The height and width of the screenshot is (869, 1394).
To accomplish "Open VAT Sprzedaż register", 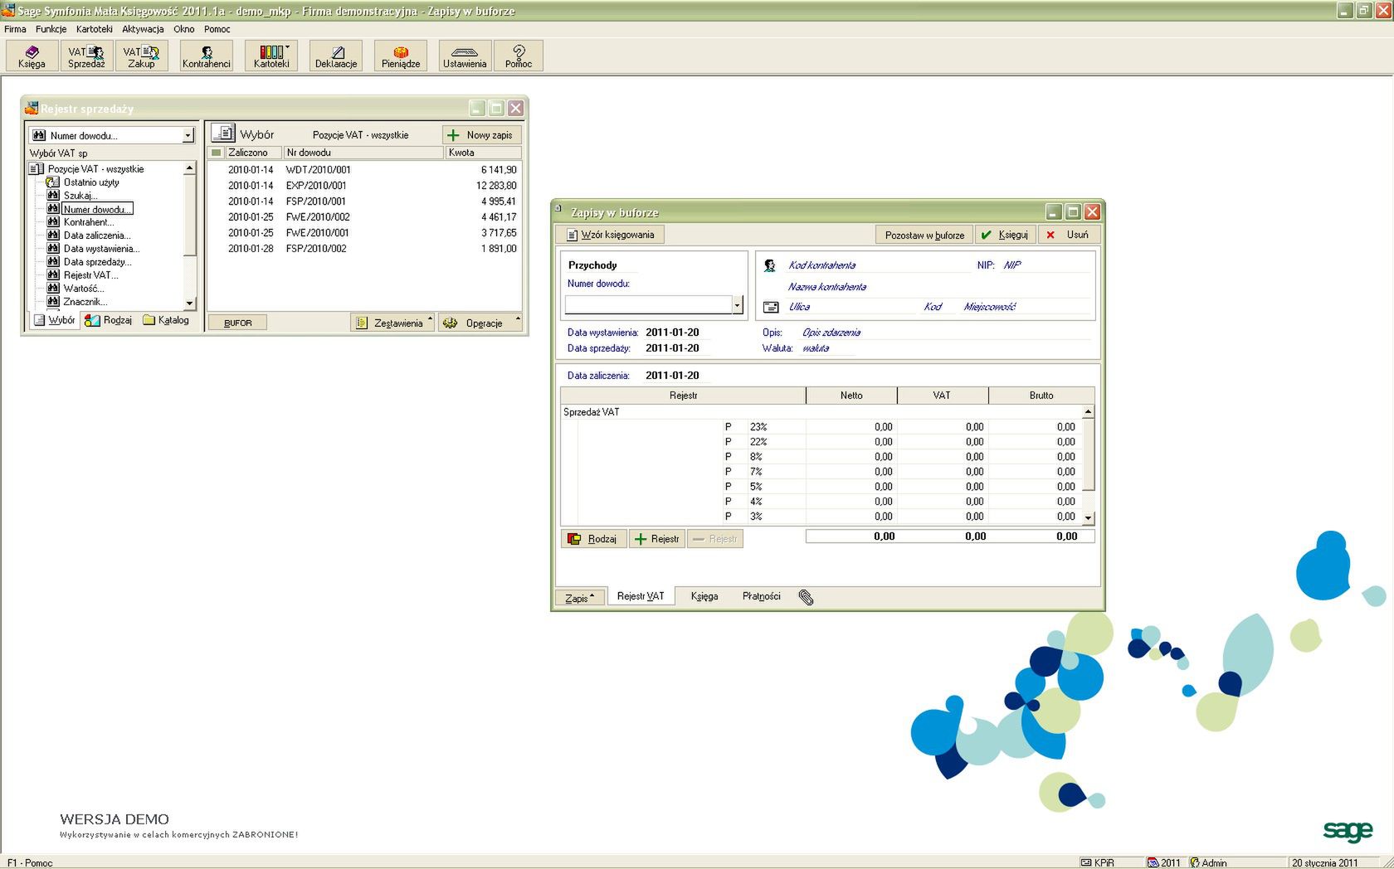I will [86, 56].
